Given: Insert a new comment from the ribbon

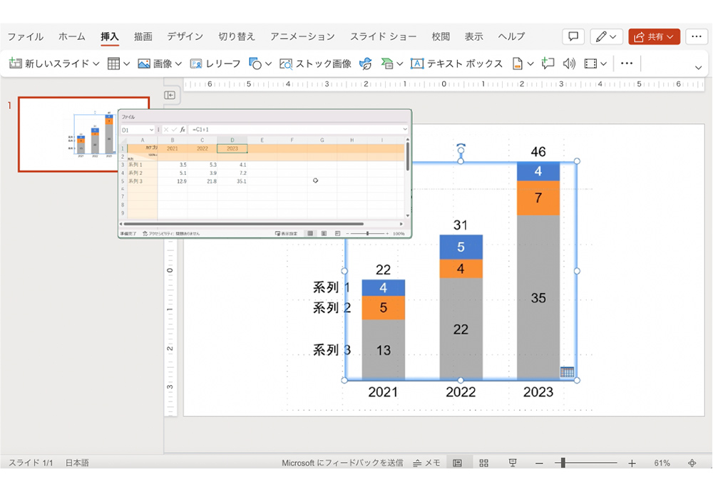Looking at the screenshot, I should pos(548,63).
